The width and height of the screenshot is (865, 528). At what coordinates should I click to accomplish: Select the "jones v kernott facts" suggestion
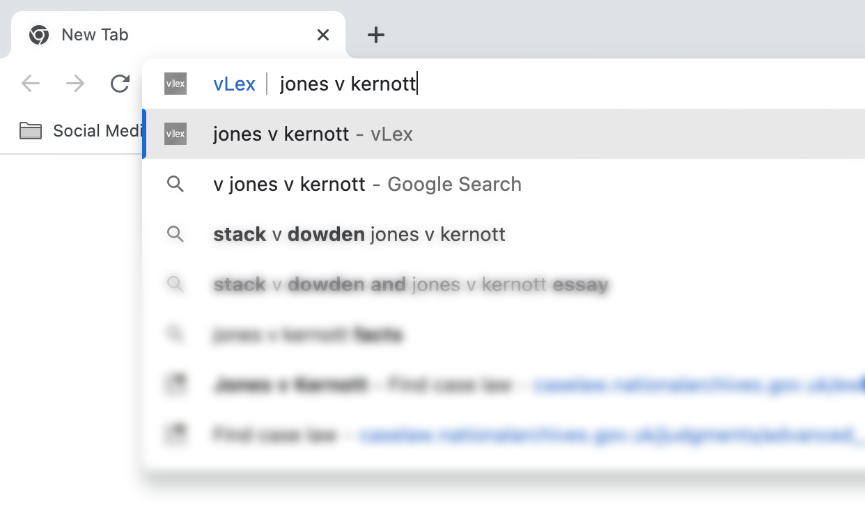[504, 335]
